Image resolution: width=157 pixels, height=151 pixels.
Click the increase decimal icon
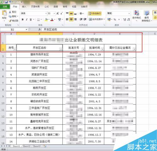tap(125, 19)
